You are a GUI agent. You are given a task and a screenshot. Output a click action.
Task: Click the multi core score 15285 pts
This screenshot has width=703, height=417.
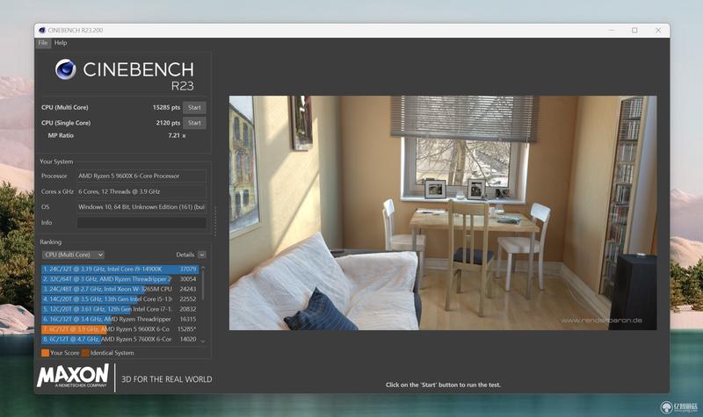(166, 107)
